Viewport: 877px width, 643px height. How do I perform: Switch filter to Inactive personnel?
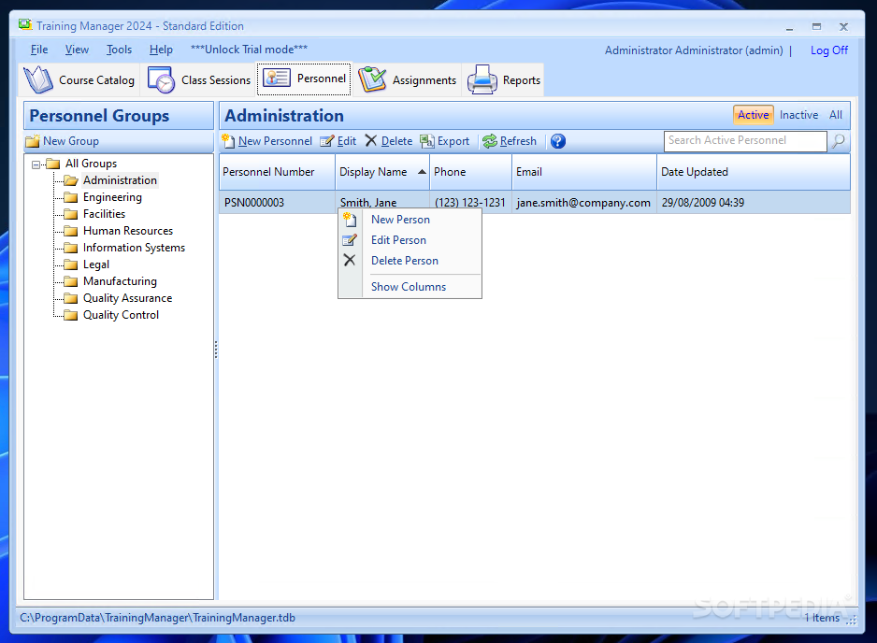pyautogui.click(x=798, y=115)
